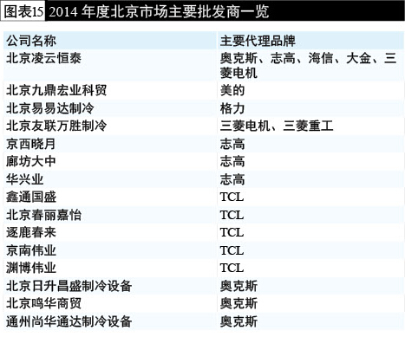
Task: Select the 北京日升昌盛制冷设备 row
Action: pyautogui.click(x=204, y=286)
